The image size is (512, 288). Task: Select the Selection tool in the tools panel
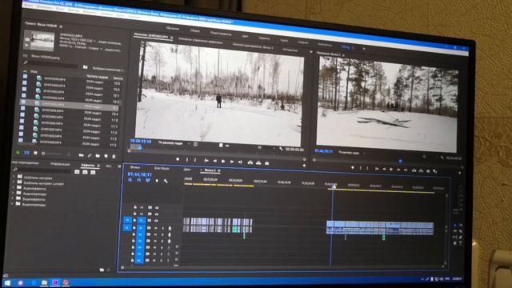(455, 226)
